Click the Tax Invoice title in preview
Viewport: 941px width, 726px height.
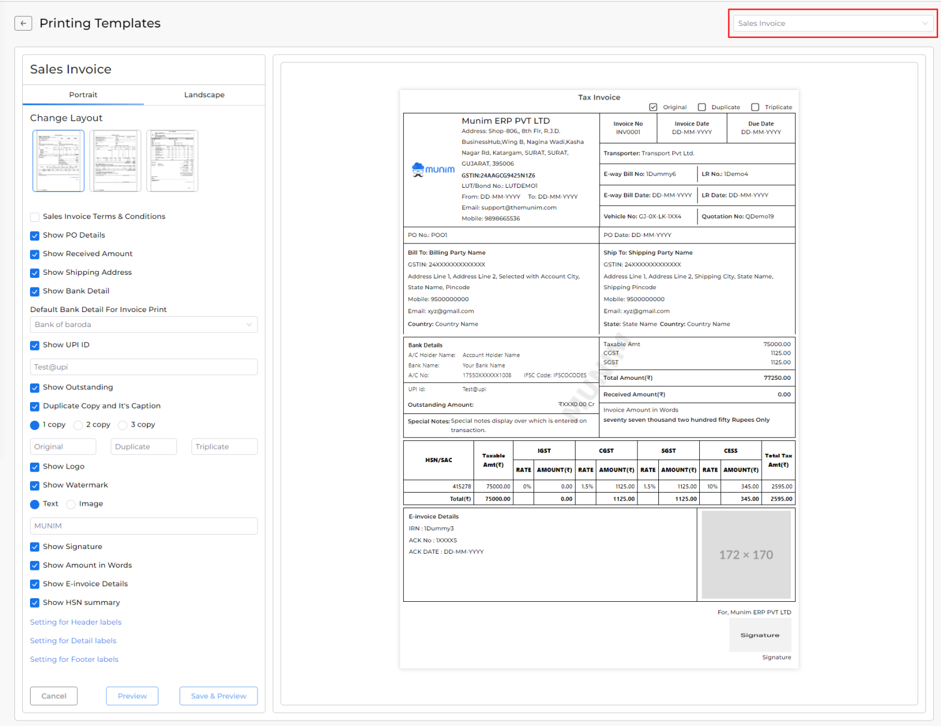point(599,97)
